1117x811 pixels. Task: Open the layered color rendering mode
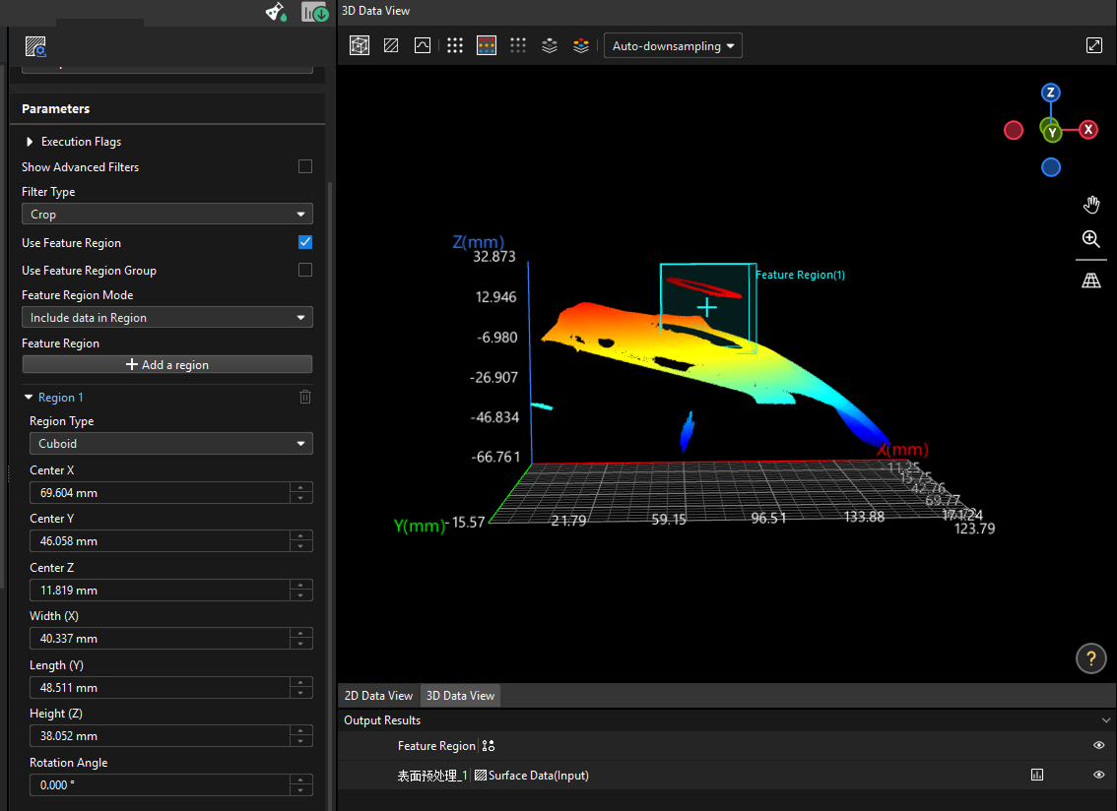549,44
